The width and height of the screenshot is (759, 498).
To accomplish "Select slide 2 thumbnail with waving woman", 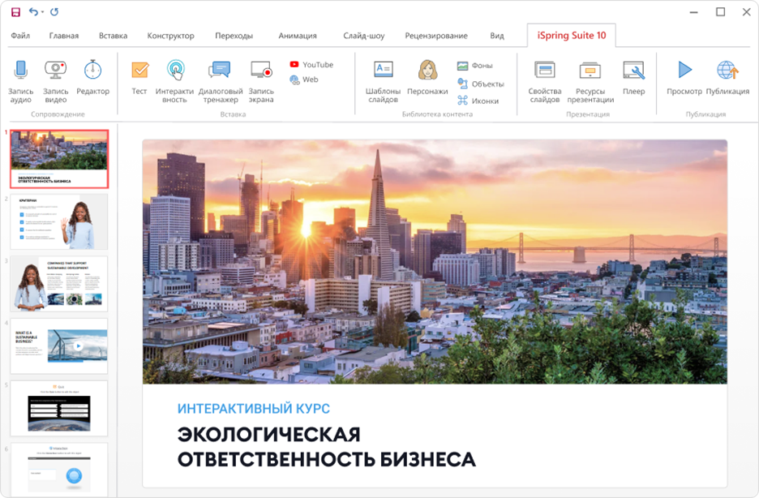I will 59,221.
